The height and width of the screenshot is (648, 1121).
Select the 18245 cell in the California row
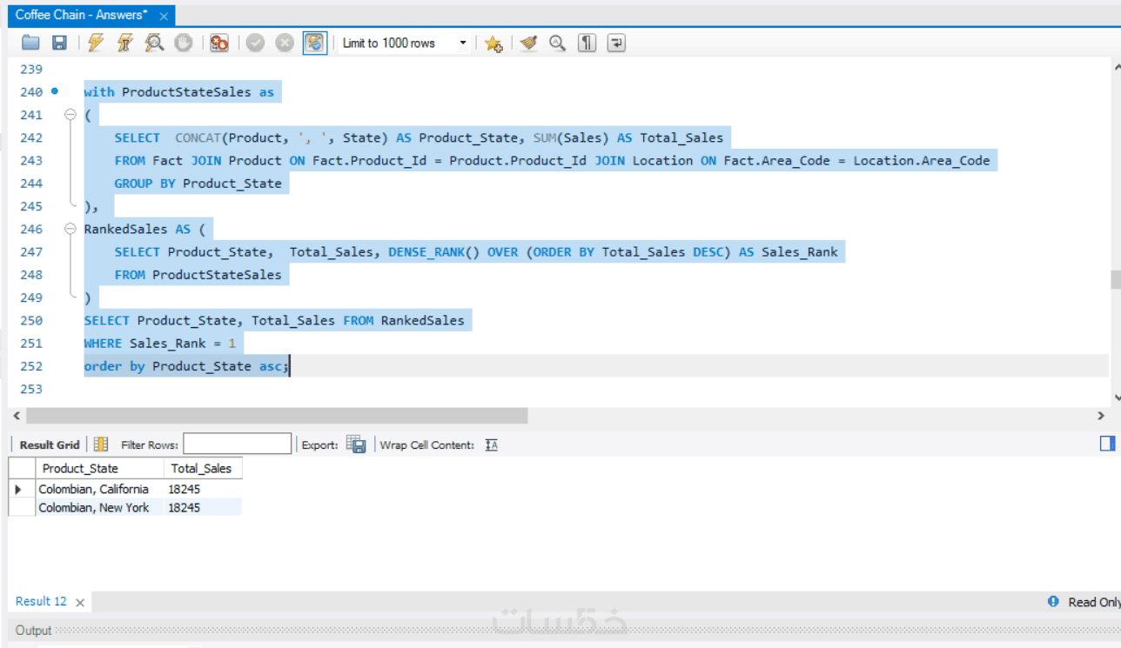click(x=203, y=489)
